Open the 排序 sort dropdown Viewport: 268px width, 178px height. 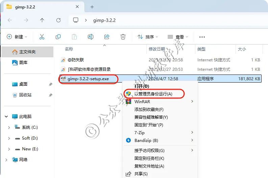(x=148, y=37)
